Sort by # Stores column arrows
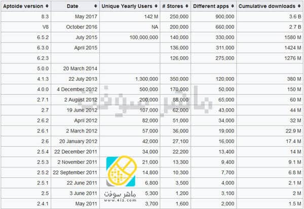This screenshot has height=209, width=304. pyautogui.click(x=186, y=6)
